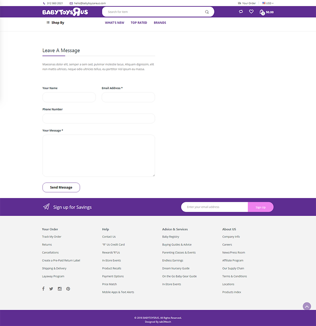
Task: Click the Pinterest icon in footer
Action: [68, 289]
